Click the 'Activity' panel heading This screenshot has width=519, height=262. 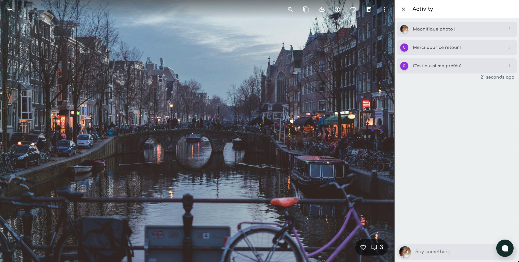423,9
